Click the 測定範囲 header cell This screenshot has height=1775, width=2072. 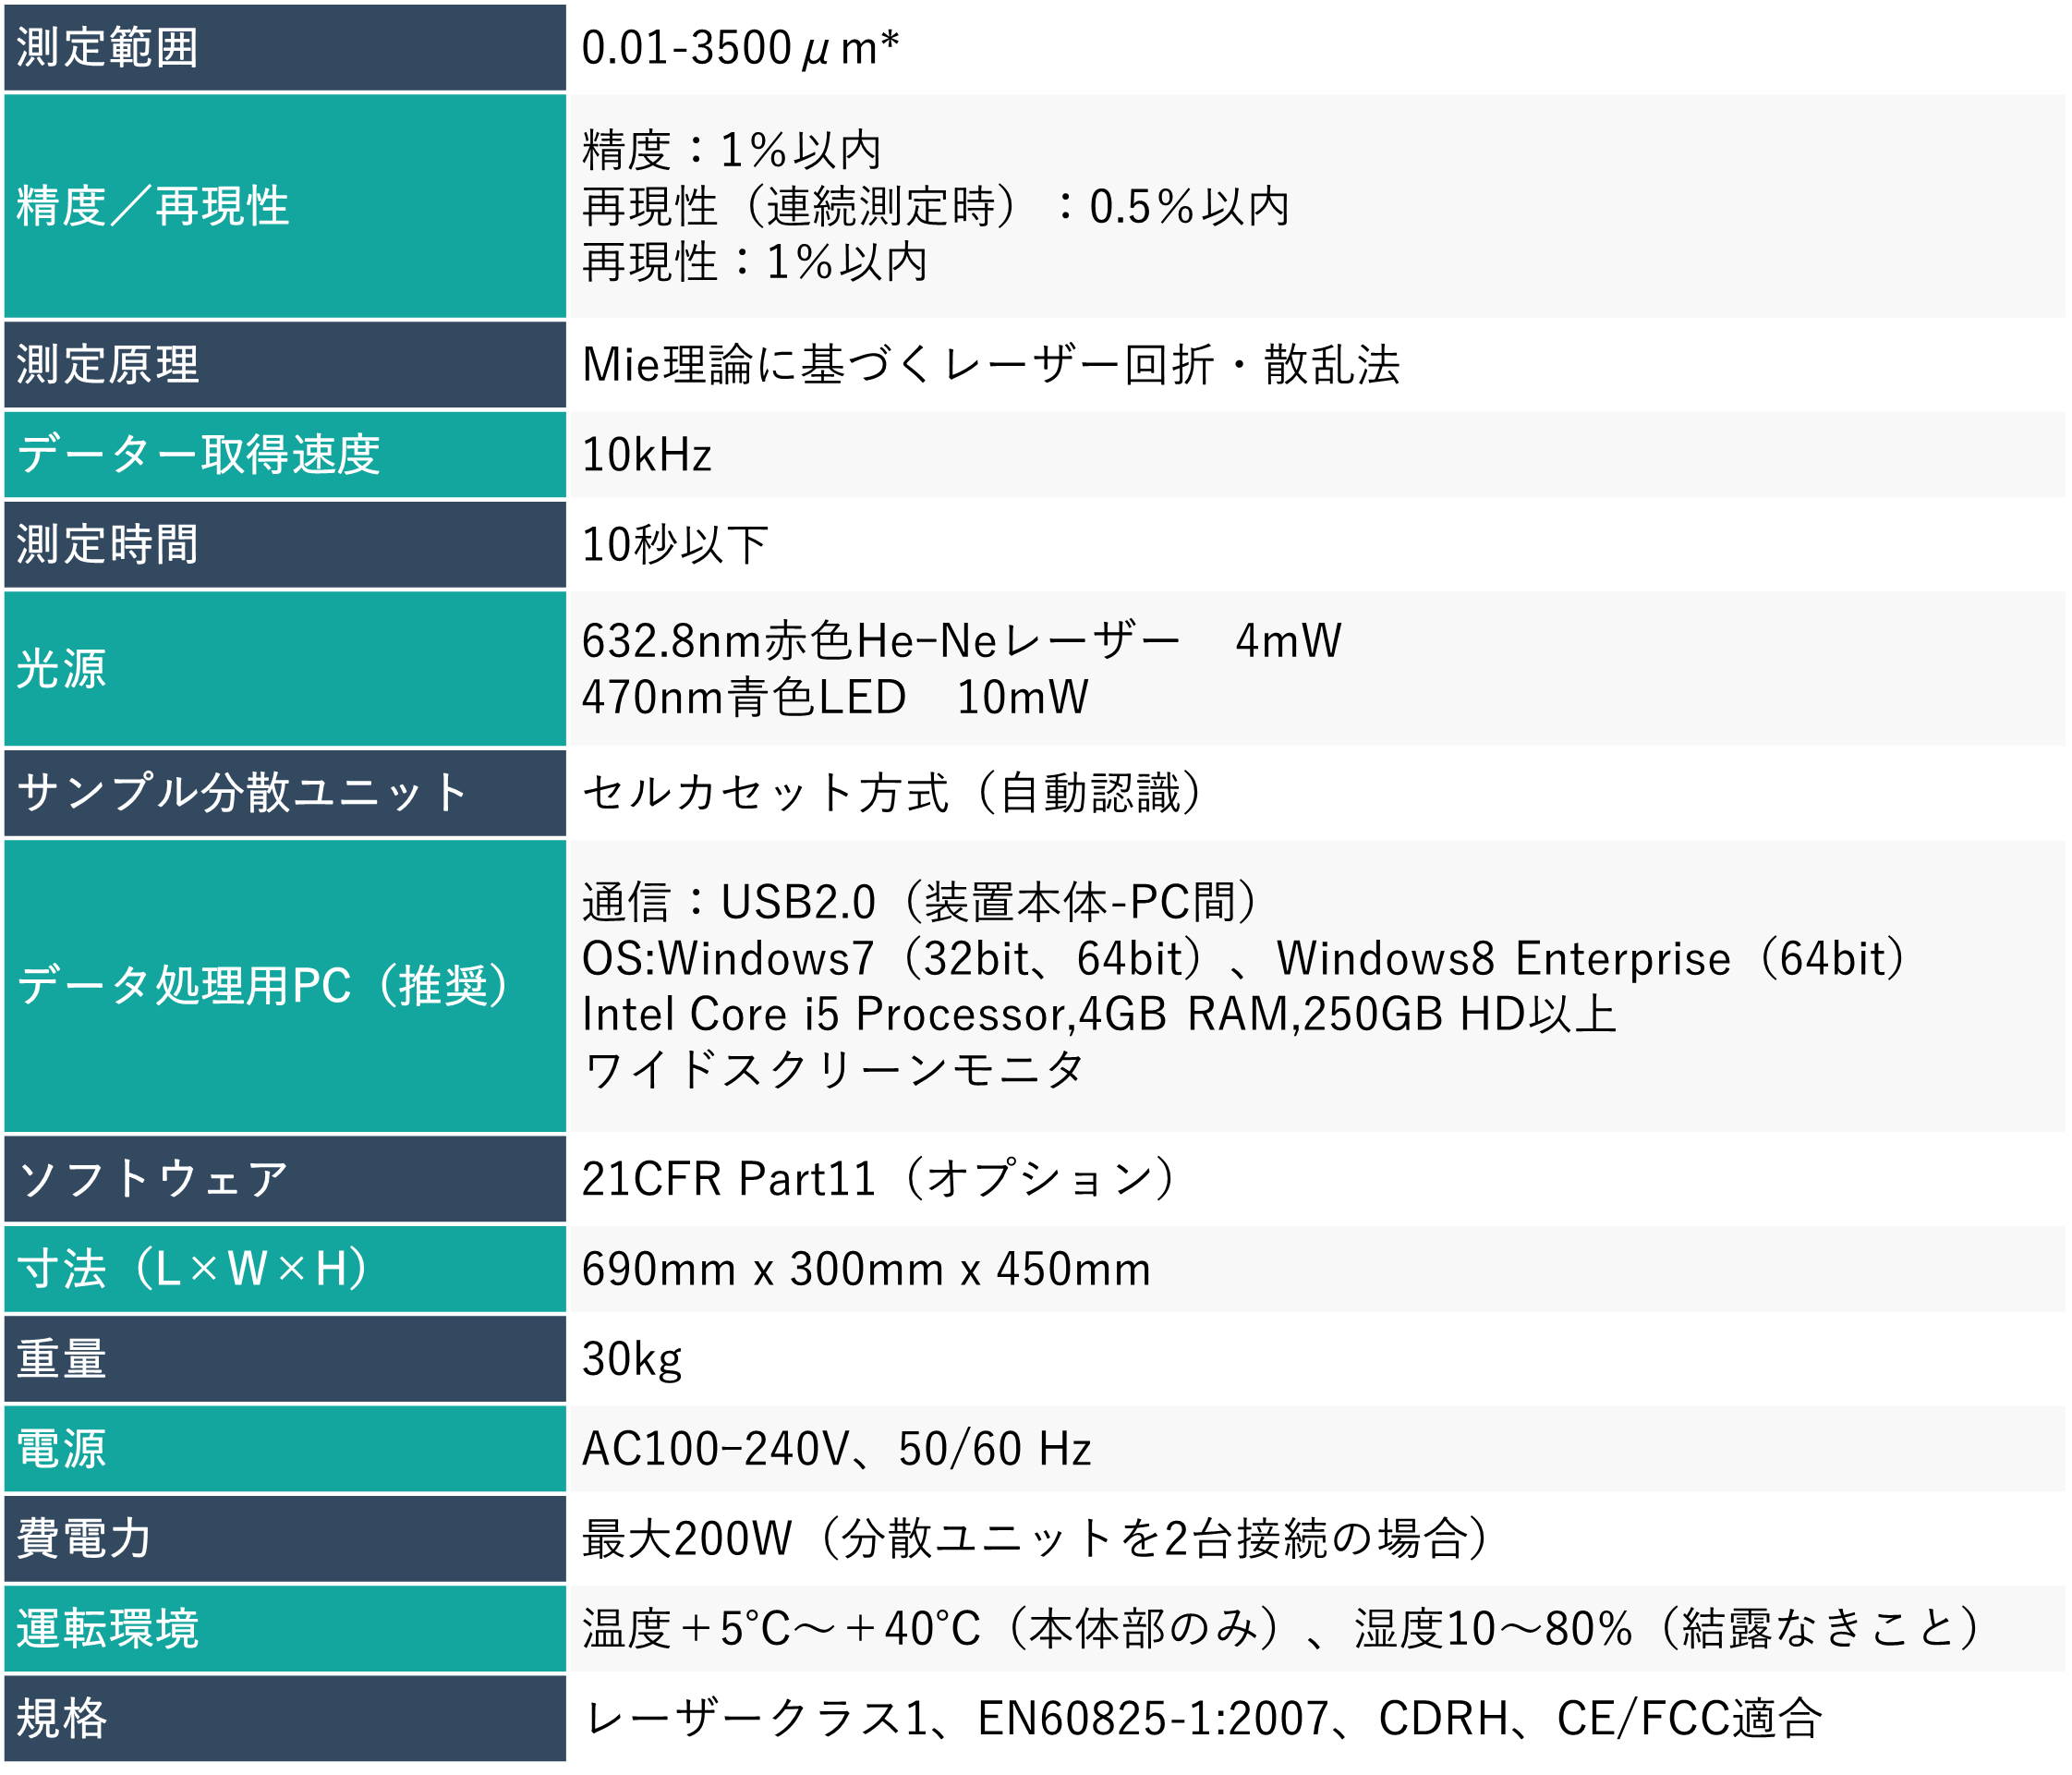tap(108, 47)
